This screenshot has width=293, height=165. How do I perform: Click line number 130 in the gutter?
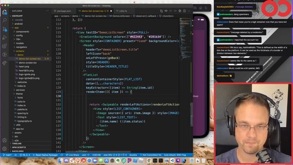[58, 96]
